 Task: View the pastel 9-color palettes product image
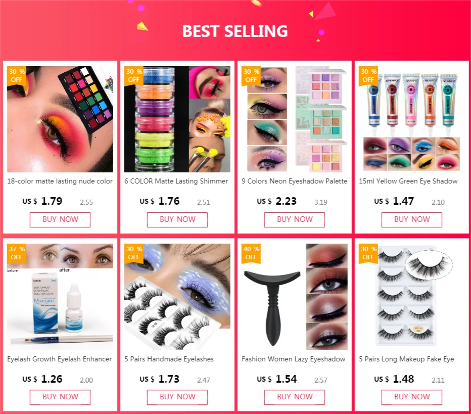294,119
